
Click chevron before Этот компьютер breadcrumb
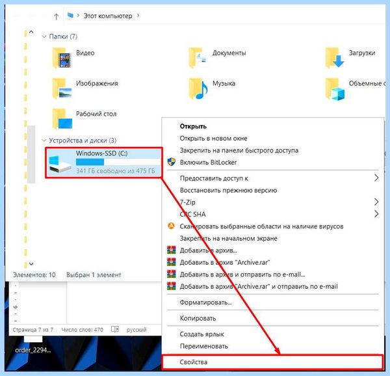click(x=78, y=16)
